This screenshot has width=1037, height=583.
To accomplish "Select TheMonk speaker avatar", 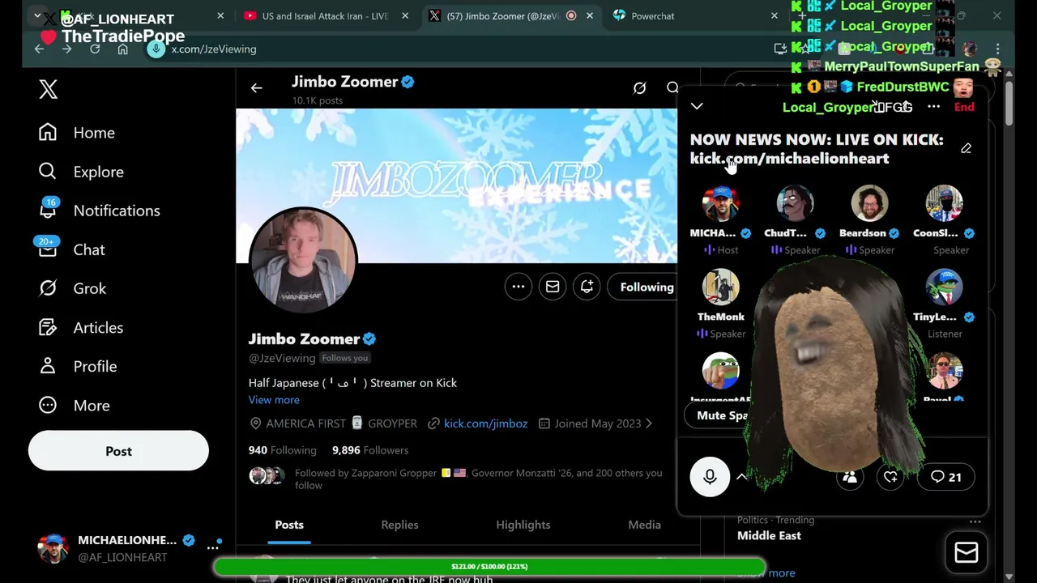I will 720,287.
